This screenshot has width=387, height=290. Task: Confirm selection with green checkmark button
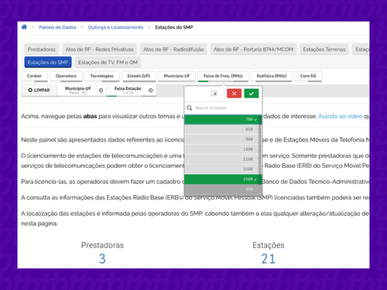[x=252, y=94]
